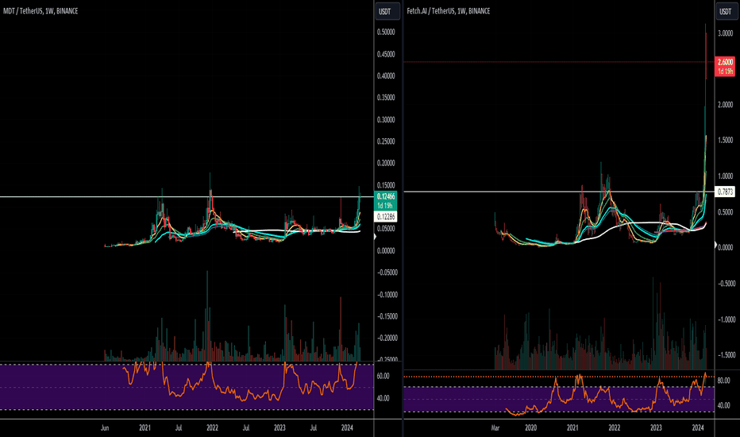
Task: Select the red 2.6000 current price label
Action: (726, 67)
